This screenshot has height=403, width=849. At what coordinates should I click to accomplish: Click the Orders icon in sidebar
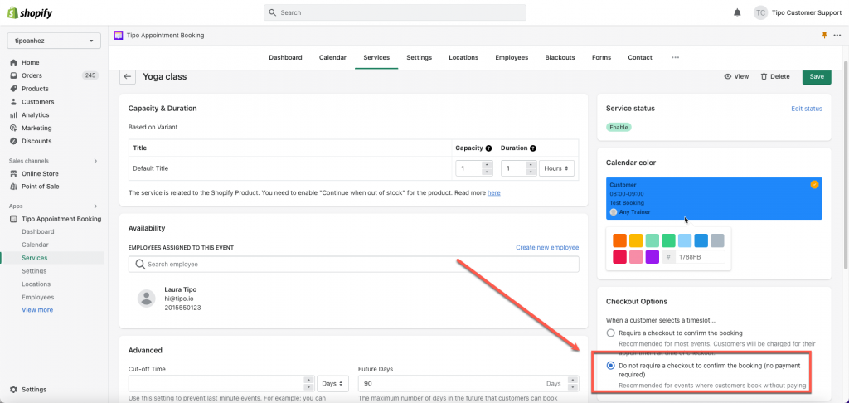click(13, 75)
